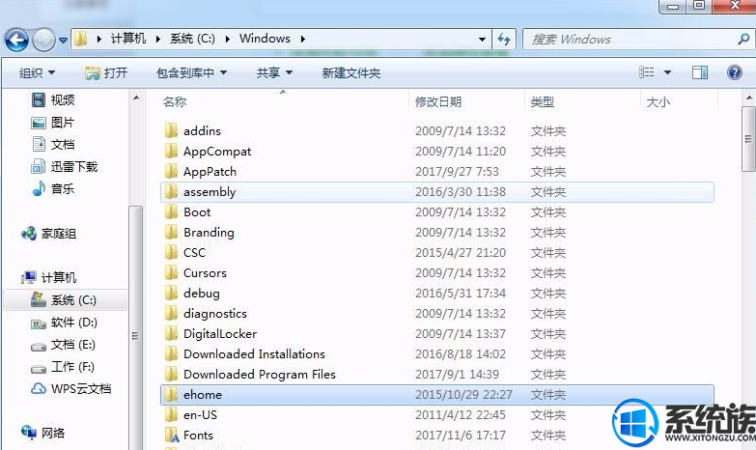Screen dimensions: 756x450
Task: Click the folder icon in address bar
Action: click(x=81, y=39)
